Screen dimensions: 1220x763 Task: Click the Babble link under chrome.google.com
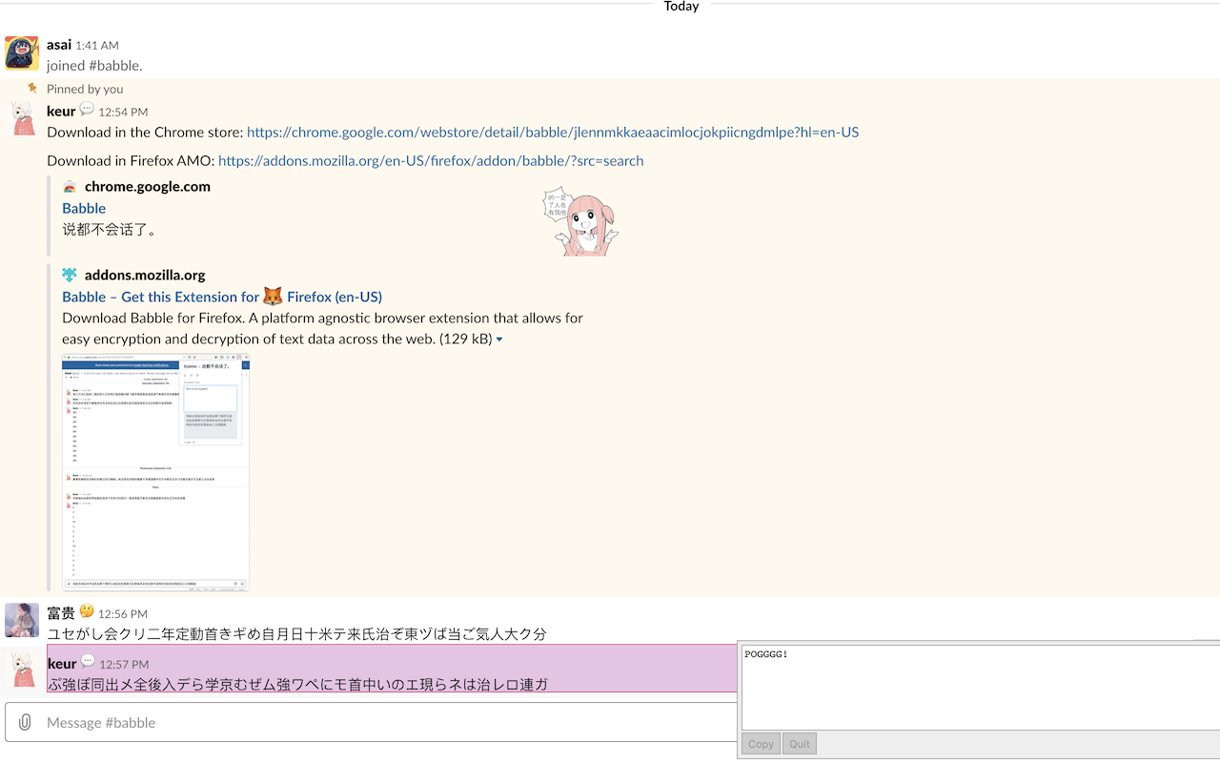[83, 208]
